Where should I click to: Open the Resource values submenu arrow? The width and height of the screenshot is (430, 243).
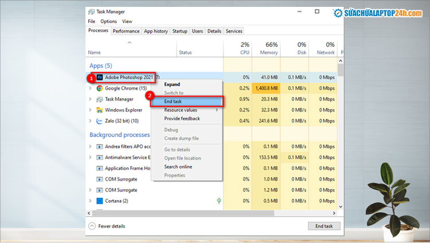point(217,110)
